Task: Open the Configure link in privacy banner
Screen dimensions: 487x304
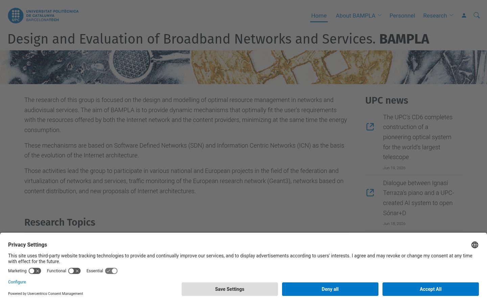Action: (17, 282)
